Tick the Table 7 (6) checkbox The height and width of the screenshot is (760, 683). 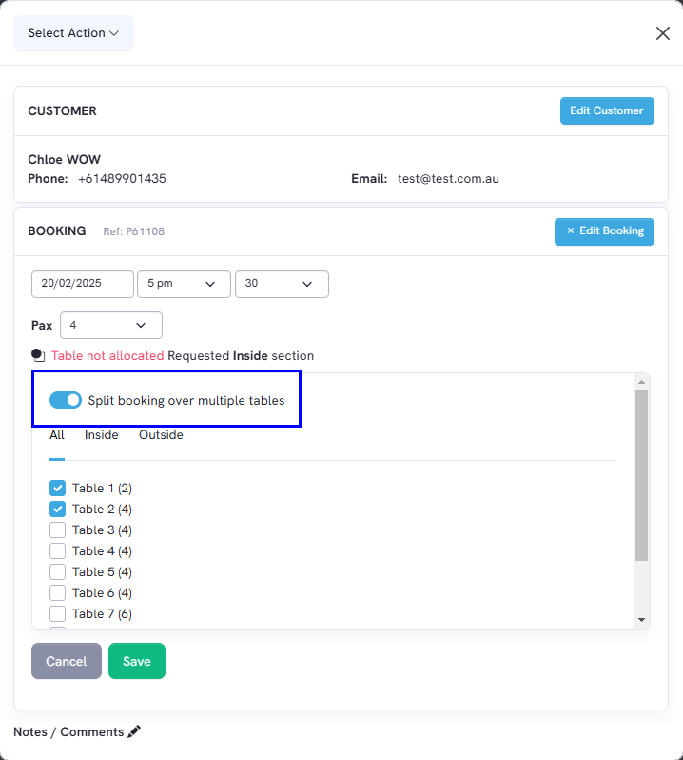[x=58, y=613]
